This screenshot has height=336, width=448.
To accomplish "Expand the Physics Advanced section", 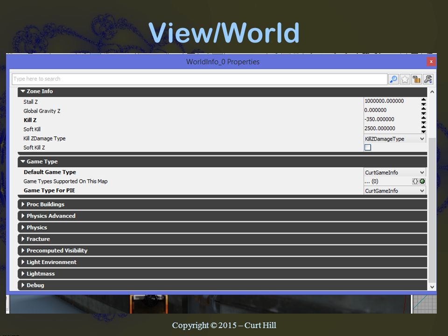I will (x=222, y=216).
